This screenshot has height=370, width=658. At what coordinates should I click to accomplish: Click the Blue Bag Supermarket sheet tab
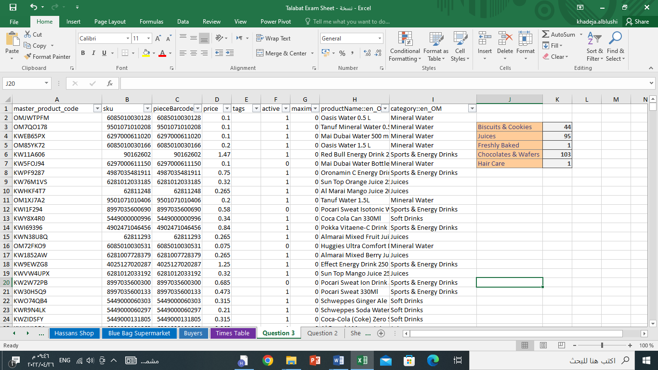[x=139, y=333]
